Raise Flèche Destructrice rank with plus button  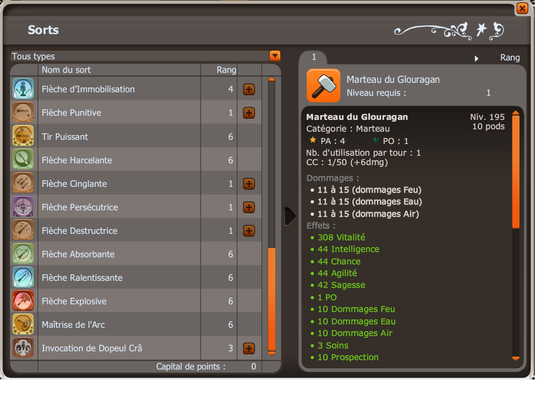click(x=249, y=231)
